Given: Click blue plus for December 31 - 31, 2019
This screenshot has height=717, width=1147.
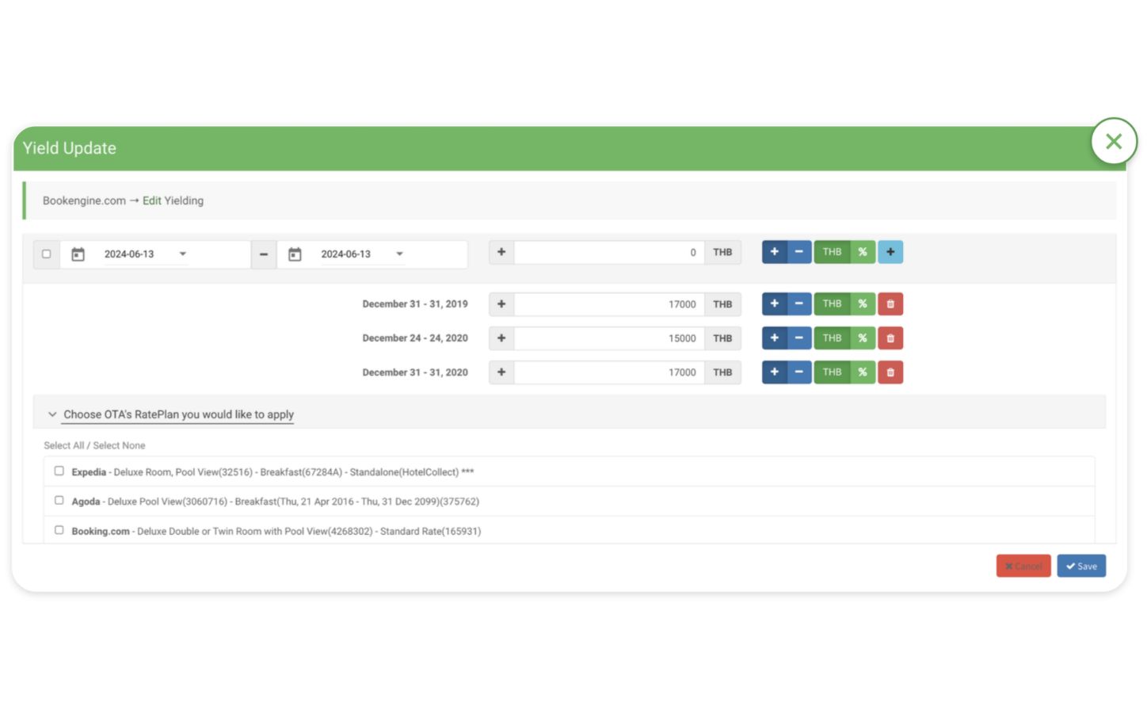Looking at the screenshot, I should pos(775,303).
